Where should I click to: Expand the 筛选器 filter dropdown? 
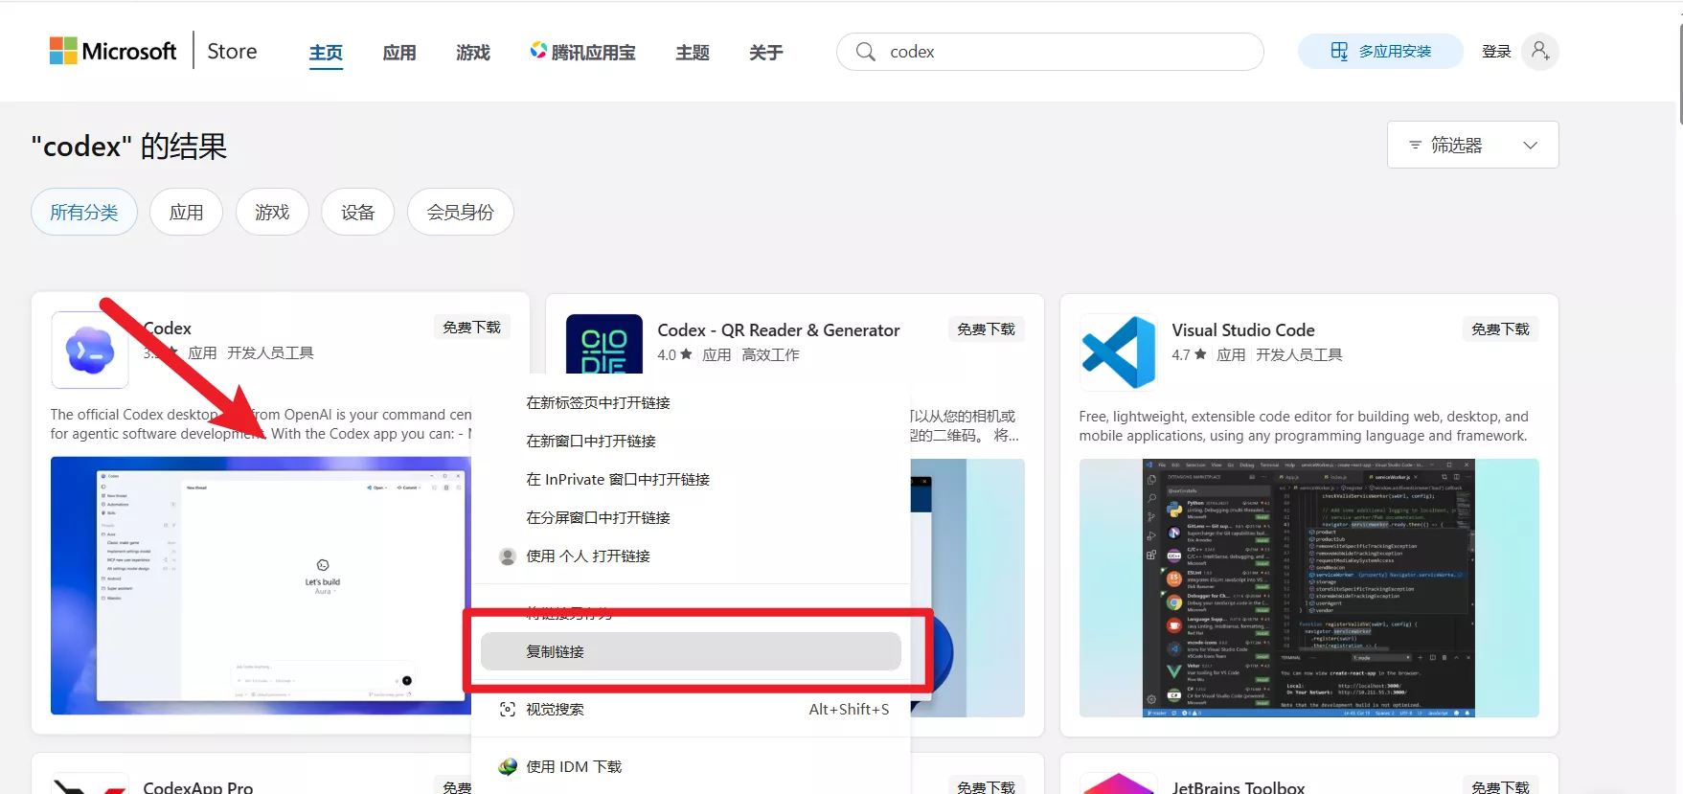click(x=1472, y=145)
